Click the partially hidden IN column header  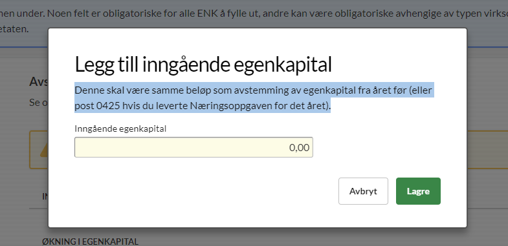pyautogui.click(x=45, y=196)
